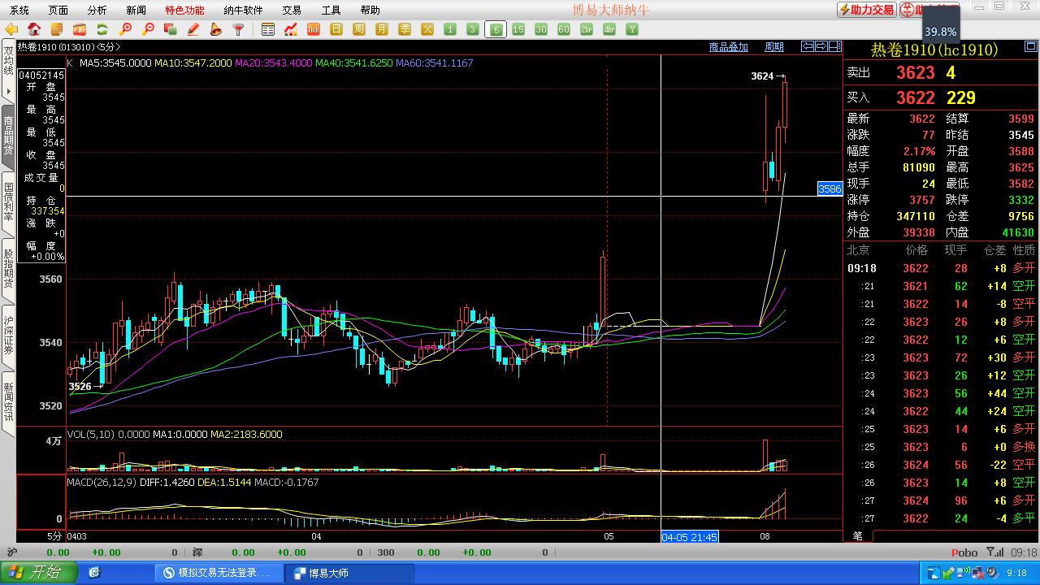Click the home icon in the toolbar
The image size is (1040, 585).
pos(34,29)
